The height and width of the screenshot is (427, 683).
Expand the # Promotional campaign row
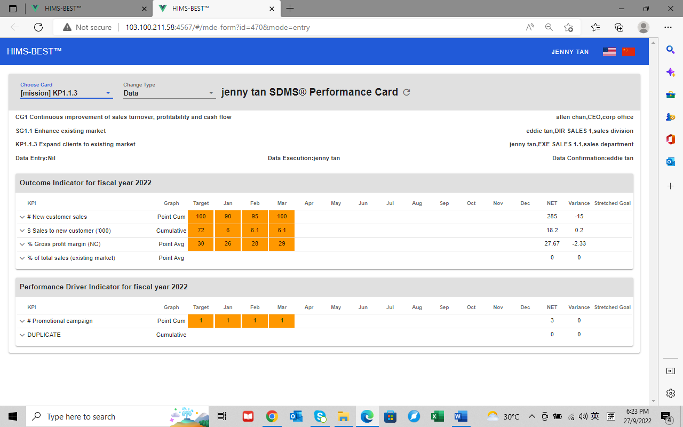click(22, 321)
